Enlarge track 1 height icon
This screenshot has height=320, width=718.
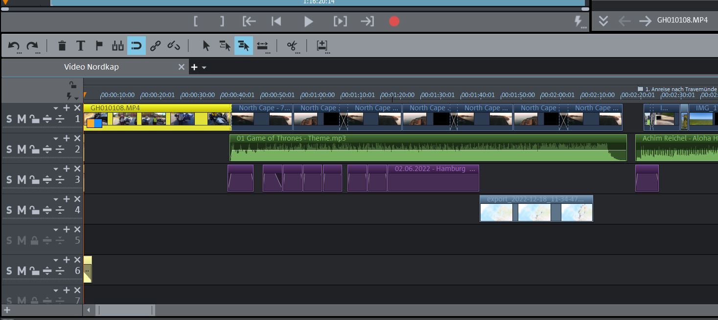coord(47,119)
